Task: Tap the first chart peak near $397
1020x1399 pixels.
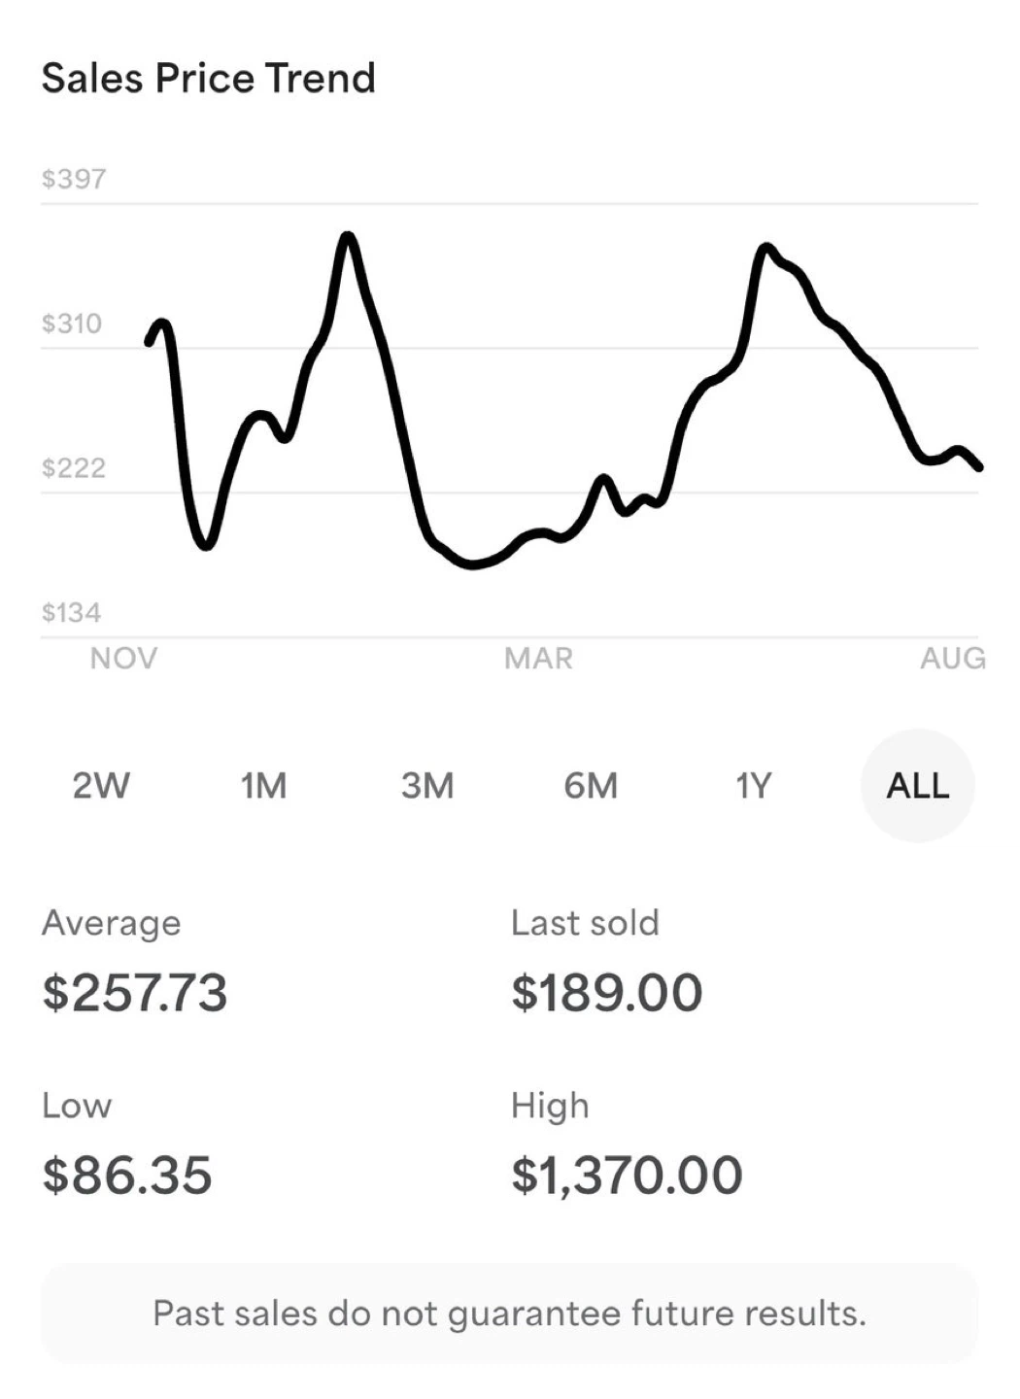Action: pyautogui.click(x=348, y=237)
